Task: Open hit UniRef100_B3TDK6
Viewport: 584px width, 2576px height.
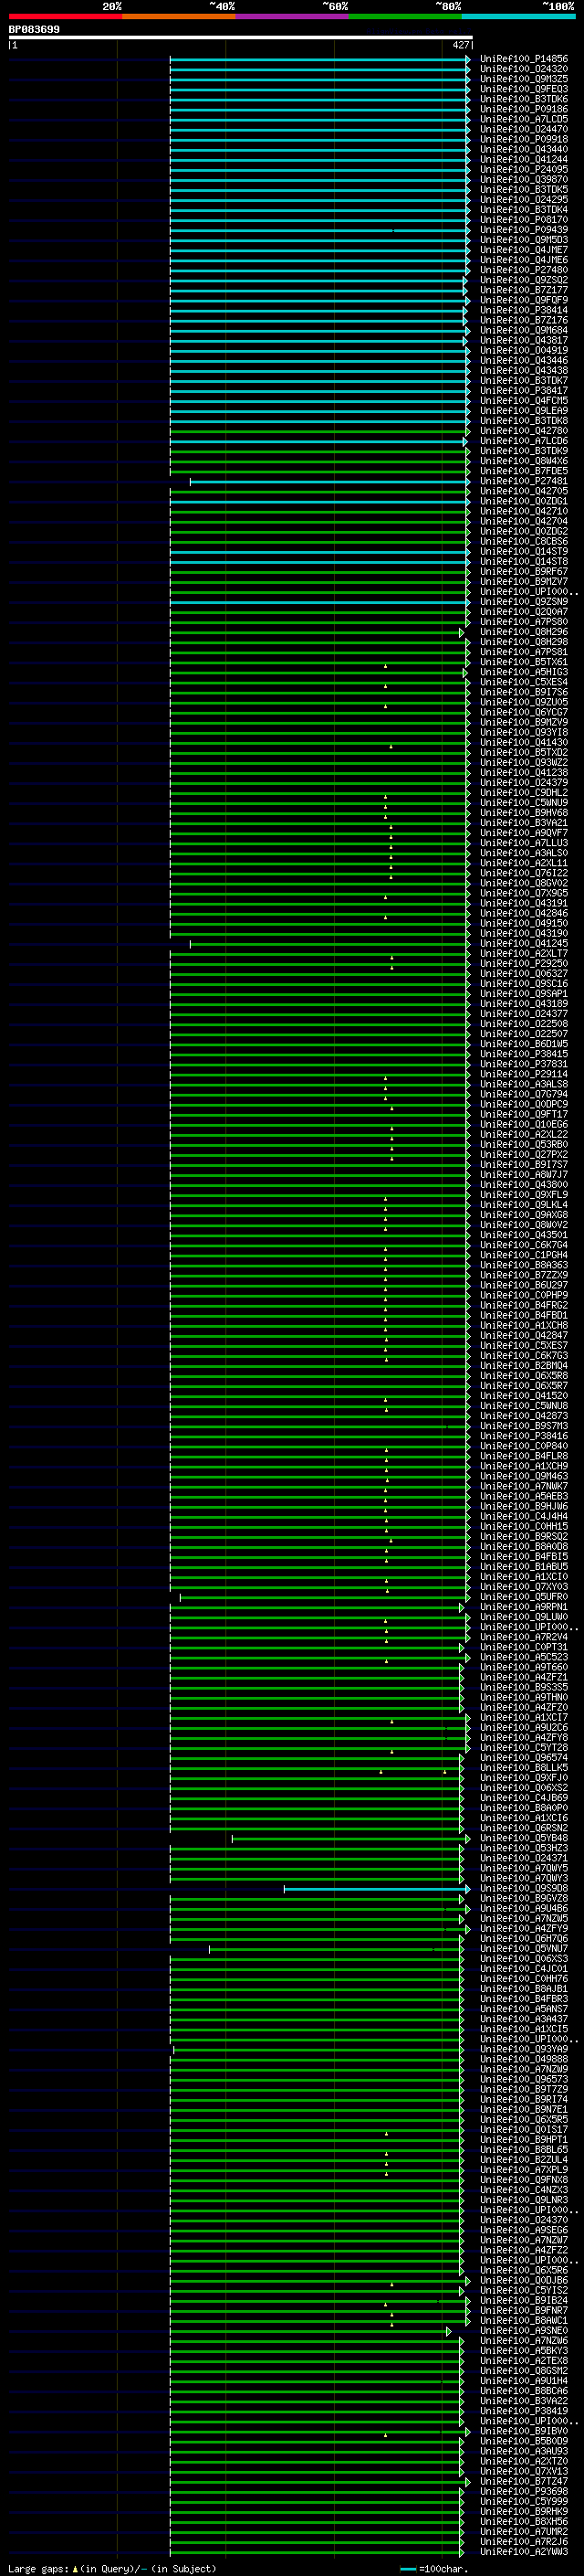Action: (524, 99)
